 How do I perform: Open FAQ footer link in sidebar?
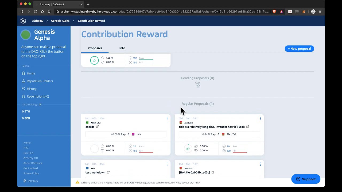pos(26,148)
